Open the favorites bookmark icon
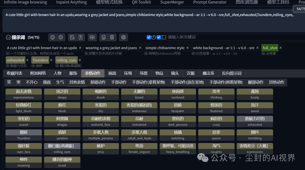 point(80,37)
